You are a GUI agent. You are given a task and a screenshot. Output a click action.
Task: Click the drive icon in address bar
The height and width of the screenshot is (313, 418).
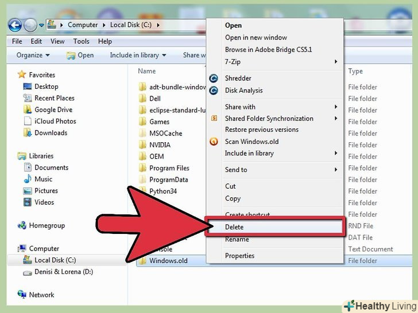[x=52, y=25]
